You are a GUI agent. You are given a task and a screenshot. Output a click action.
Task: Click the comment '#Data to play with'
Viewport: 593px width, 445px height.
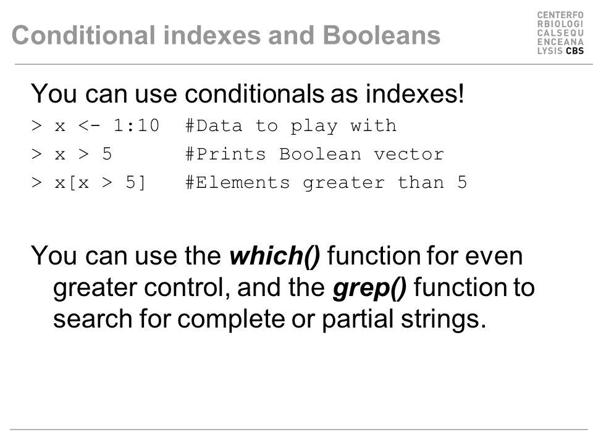[291, 126]
